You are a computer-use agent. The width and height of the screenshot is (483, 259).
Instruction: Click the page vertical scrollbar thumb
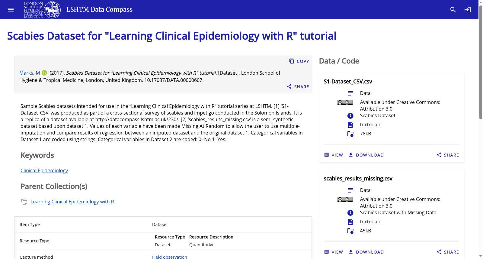click(481, 62)
